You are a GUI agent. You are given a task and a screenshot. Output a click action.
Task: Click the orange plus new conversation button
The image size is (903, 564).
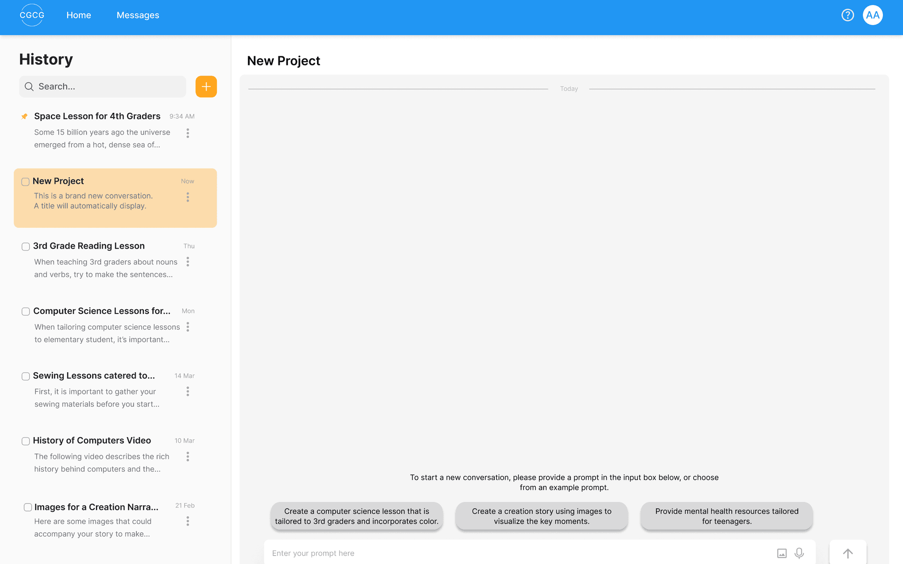pyautogui.click(x=206, y=86)
